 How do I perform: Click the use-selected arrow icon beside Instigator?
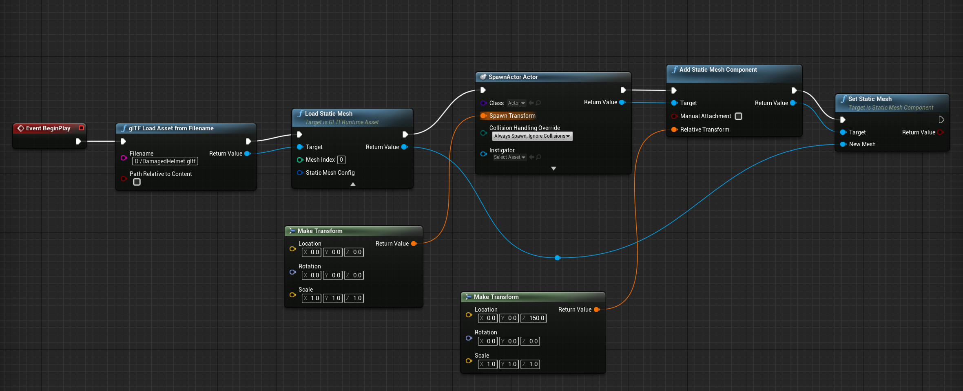coord(531,157)
